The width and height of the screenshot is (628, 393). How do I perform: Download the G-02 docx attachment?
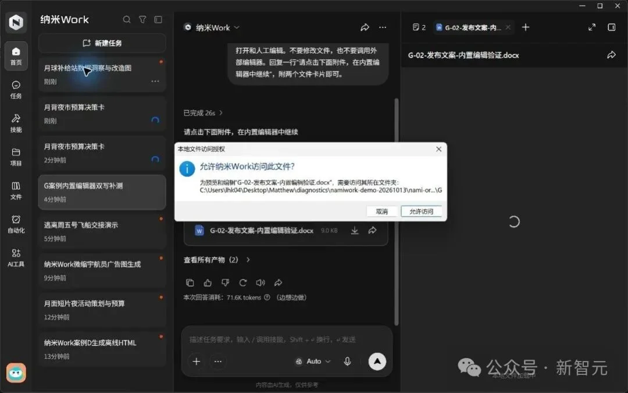click(355, 230)
